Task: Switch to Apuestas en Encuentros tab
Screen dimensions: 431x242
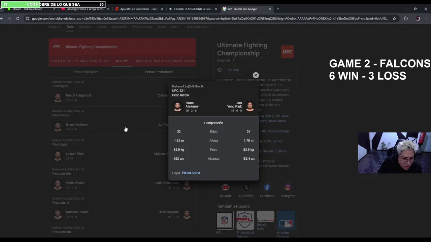Action: 138,9
